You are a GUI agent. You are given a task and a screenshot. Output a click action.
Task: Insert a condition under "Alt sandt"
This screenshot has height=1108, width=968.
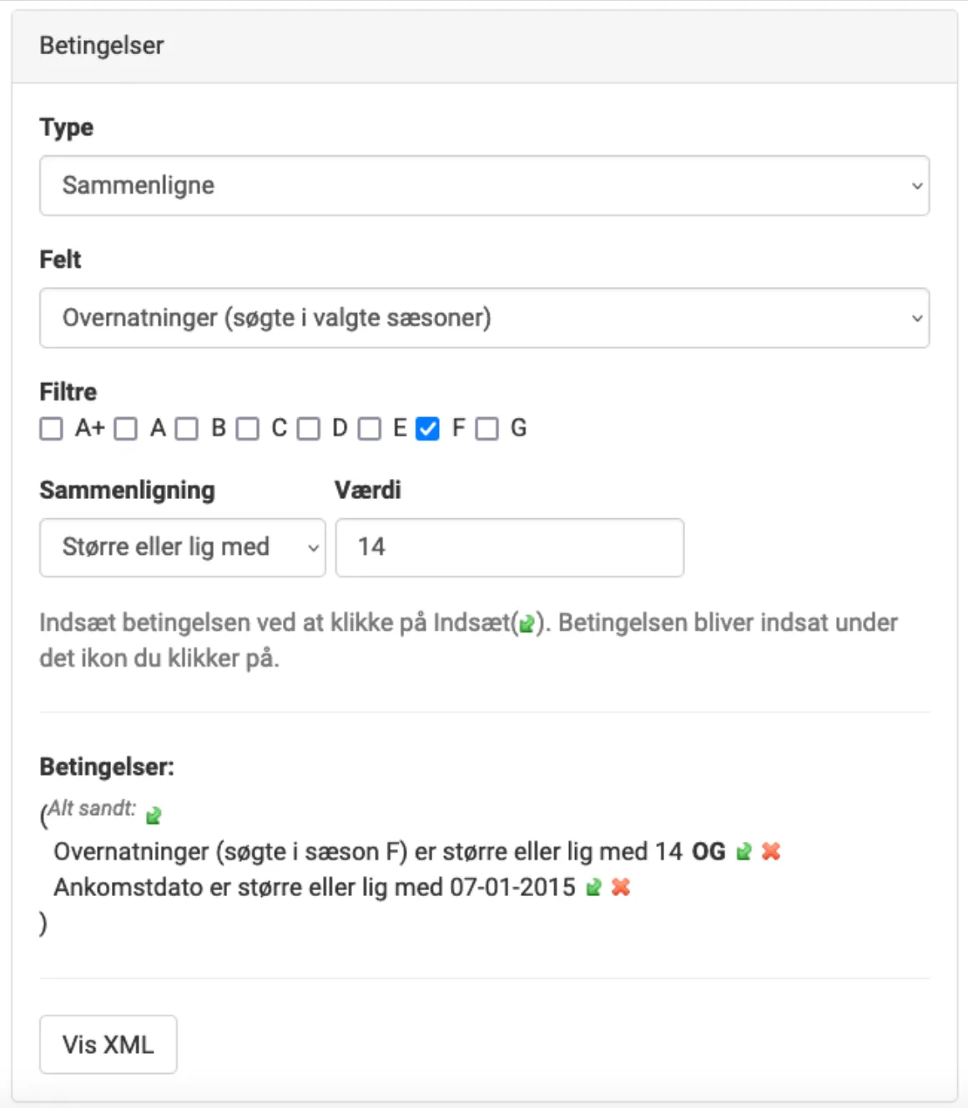coord(153,815)
